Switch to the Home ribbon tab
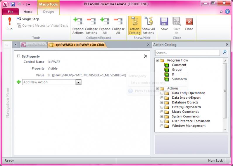This screenshot has width=233, height=166. 28,12
